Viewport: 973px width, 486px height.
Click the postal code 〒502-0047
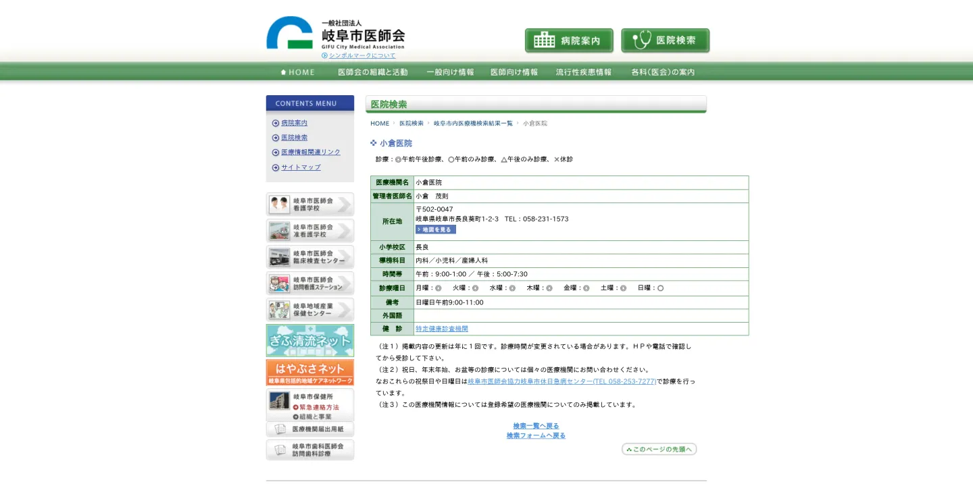click(x=434, y=209)
